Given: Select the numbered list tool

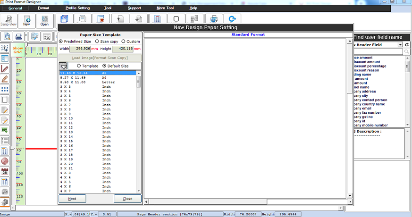Looking at the screenshot, I should (x=5, y=141).
